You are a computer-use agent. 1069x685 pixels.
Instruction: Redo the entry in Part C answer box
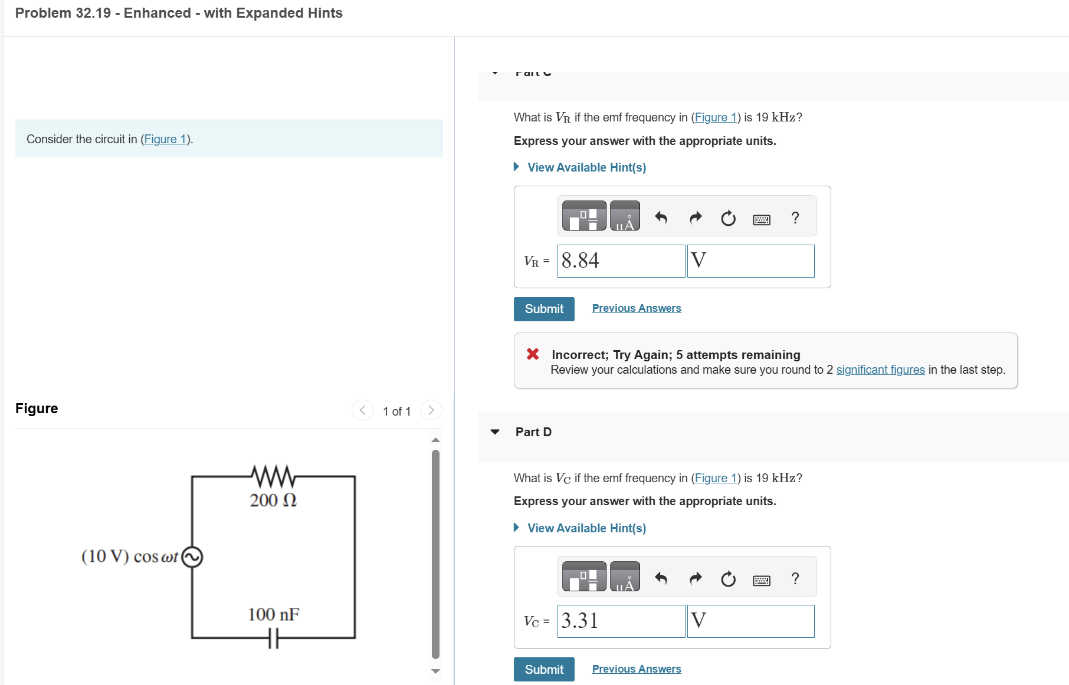tap(695, 217)
